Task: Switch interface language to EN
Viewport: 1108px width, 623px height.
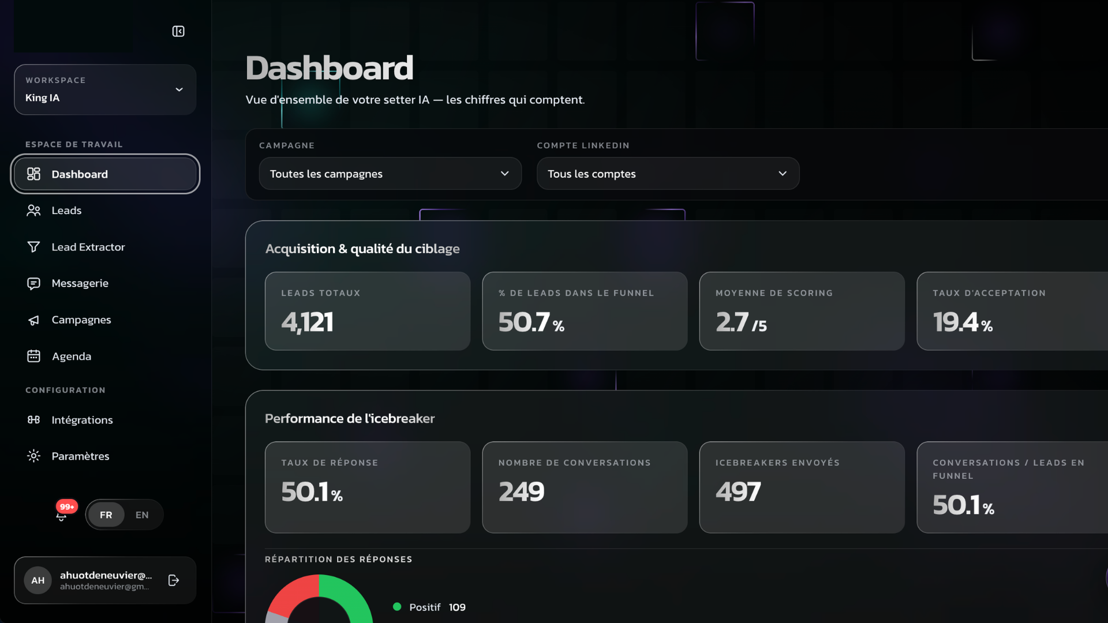Action: tap(142, 515)
